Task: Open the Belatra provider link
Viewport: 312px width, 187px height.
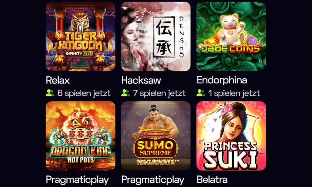Action: pyautogui.click(x=212, y=180)
